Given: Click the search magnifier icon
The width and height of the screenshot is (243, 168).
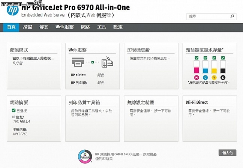Looking at the screenshot, I should tap(232, 16).
